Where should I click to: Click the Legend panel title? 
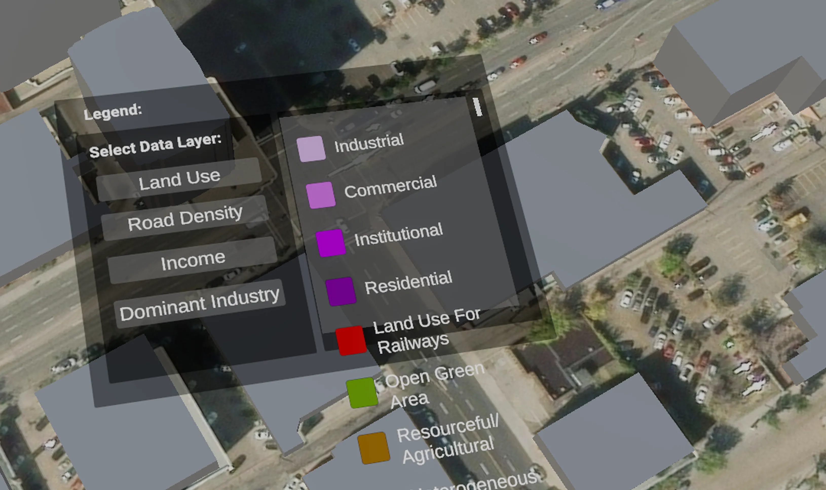113,112
